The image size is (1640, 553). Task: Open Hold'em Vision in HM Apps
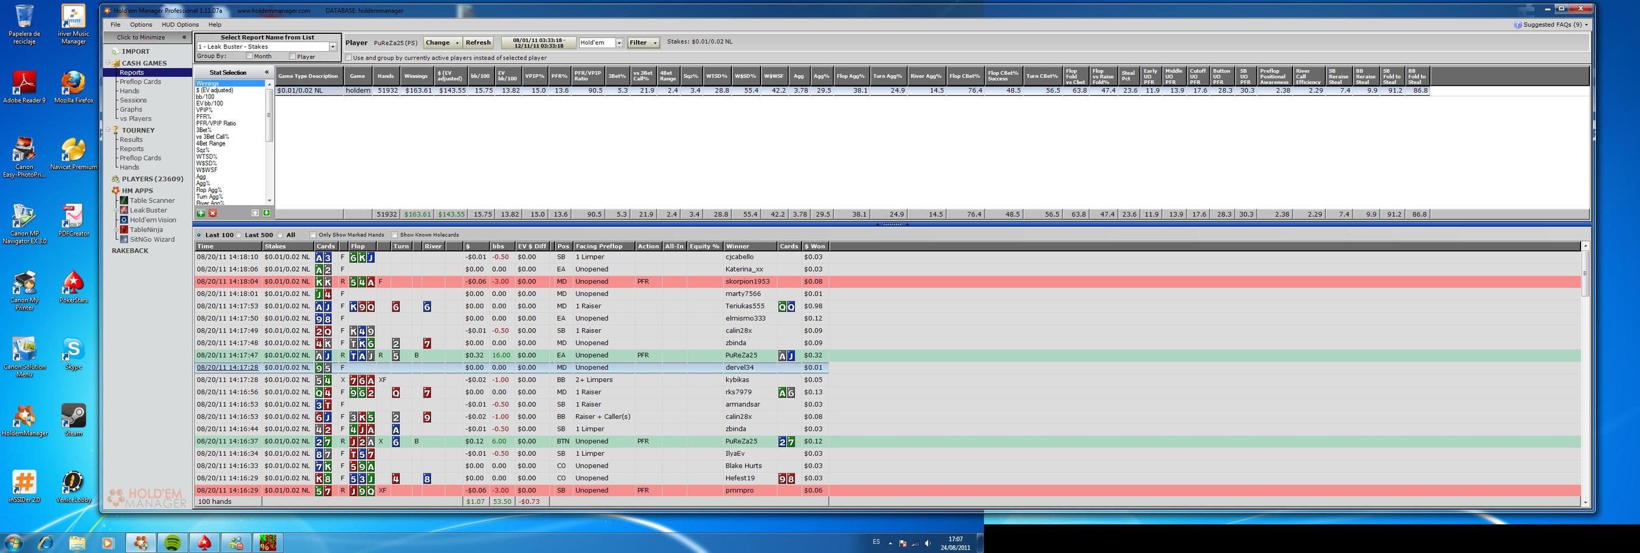[x=148, y=220]
